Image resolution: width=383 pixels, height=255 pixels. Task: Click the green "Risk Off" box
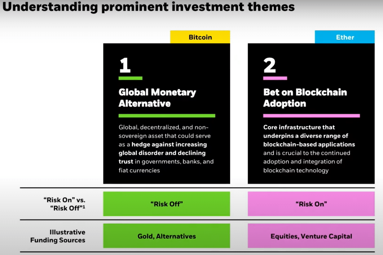pos(167,204)
